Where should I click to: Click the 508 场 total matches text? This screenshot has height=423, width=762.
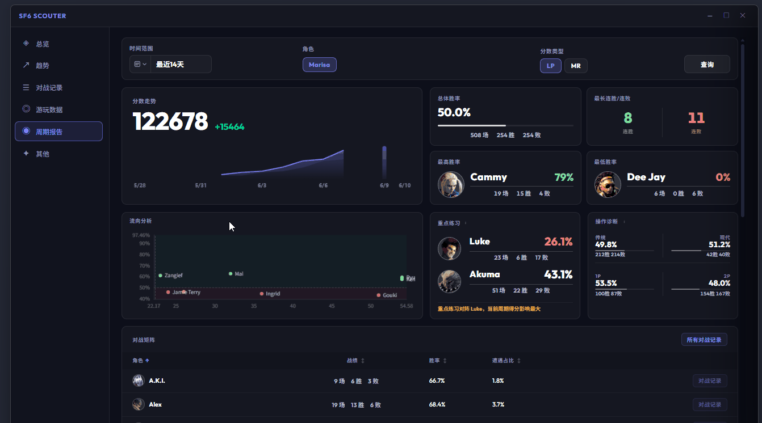(x=479, y=136)
